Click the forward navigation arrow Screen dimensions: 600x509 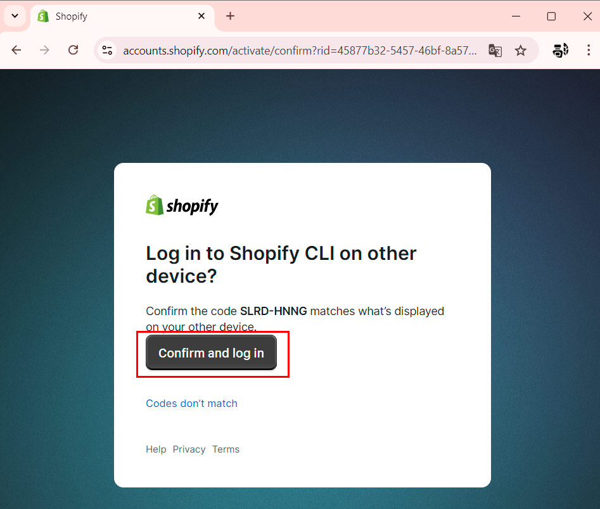point(44,50)
